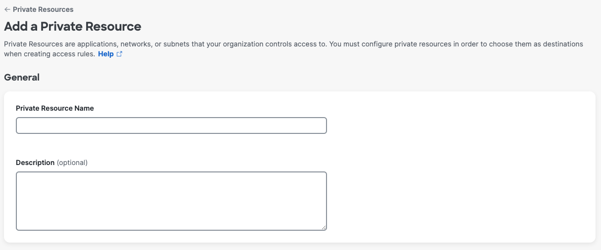Go back to Private Resources page
The height and width of the screenshot is (250, 601).
click(x=43, y=9)
